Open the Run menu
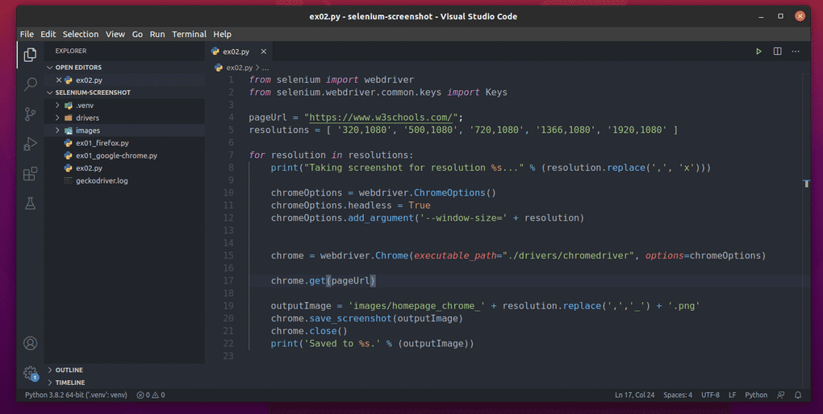 coord(157,34)
